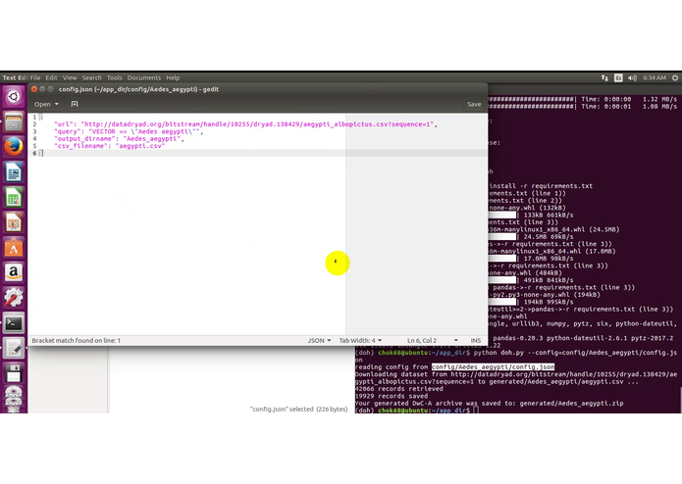Open the Search menu

[92, 77]
